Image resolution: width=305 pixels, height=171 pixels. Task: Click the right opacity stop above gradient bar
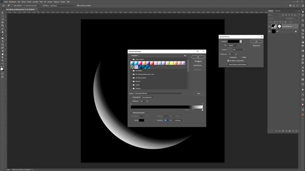pyautogui.click(x=202, y=104)
